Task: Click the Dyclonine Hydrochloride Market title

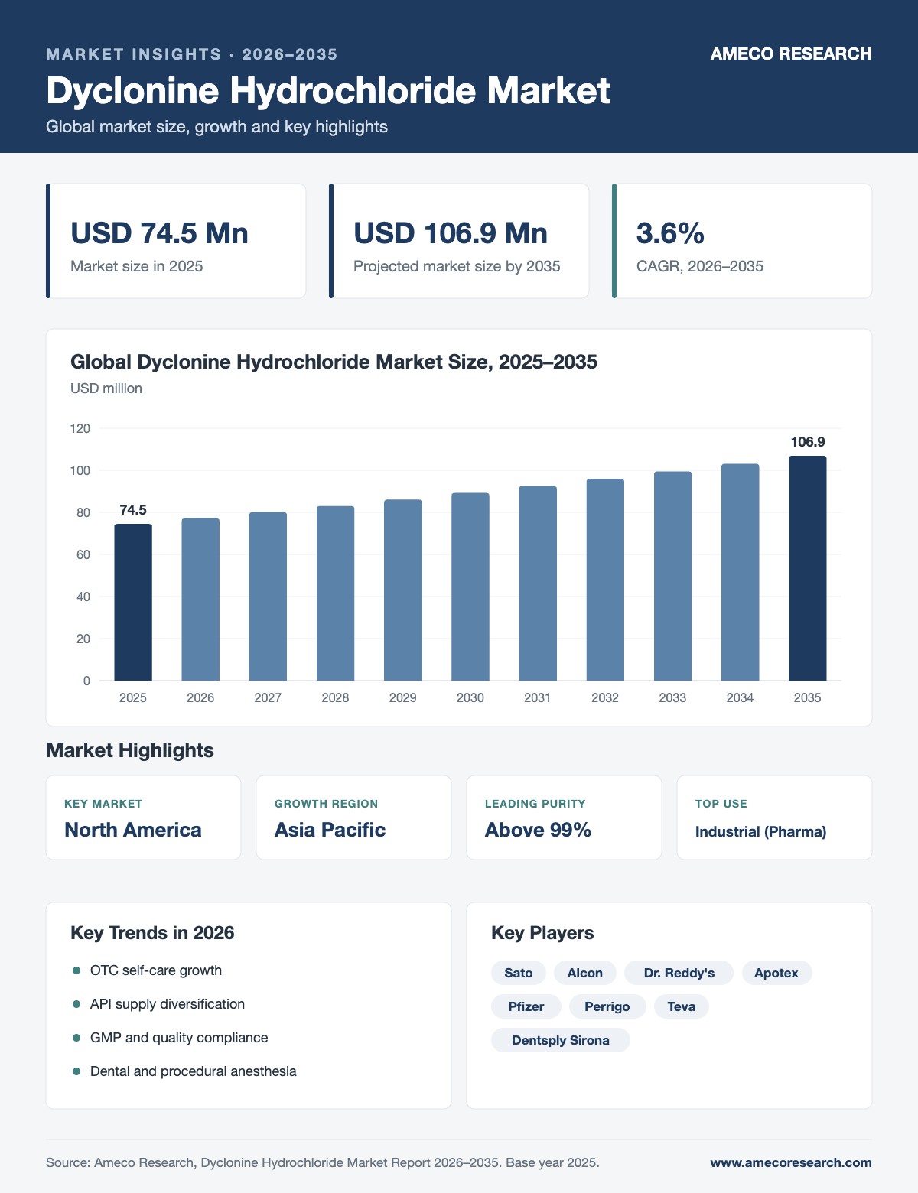Action: 328,90
